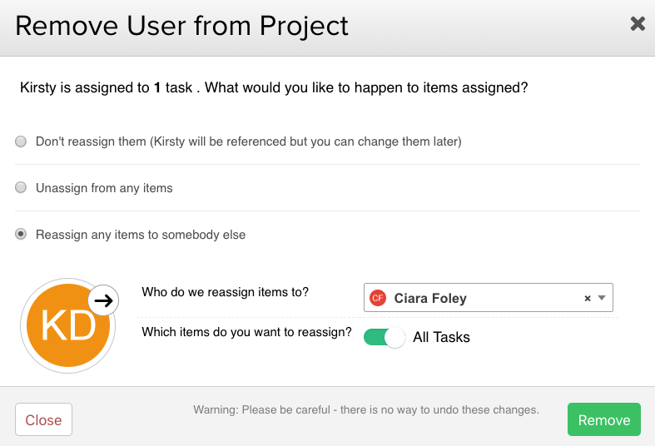Click the red CF avatar badge

pyautogui.click(x=378, y=298)
